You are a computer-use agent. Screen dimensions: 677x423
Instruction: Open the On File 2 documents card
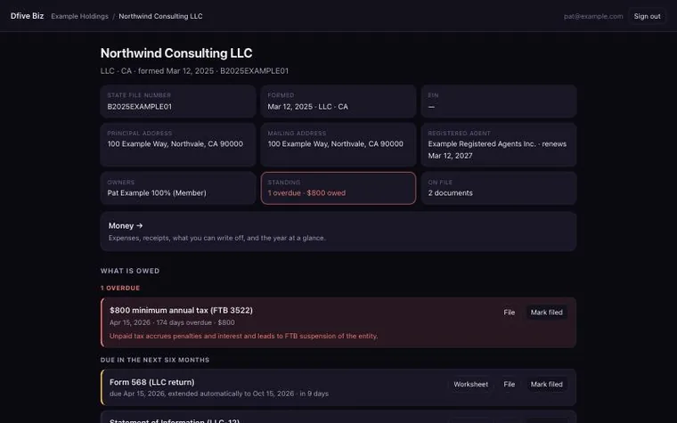(x=499, y=188)
